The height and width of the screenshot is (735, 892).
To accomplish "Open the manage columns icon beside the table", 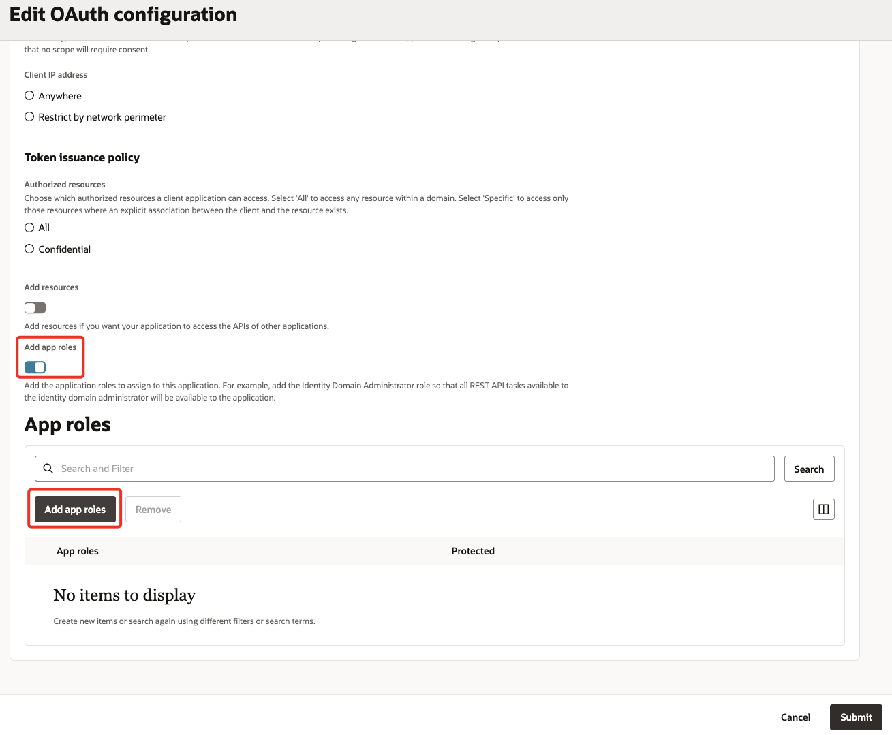I will coord(823,509).
